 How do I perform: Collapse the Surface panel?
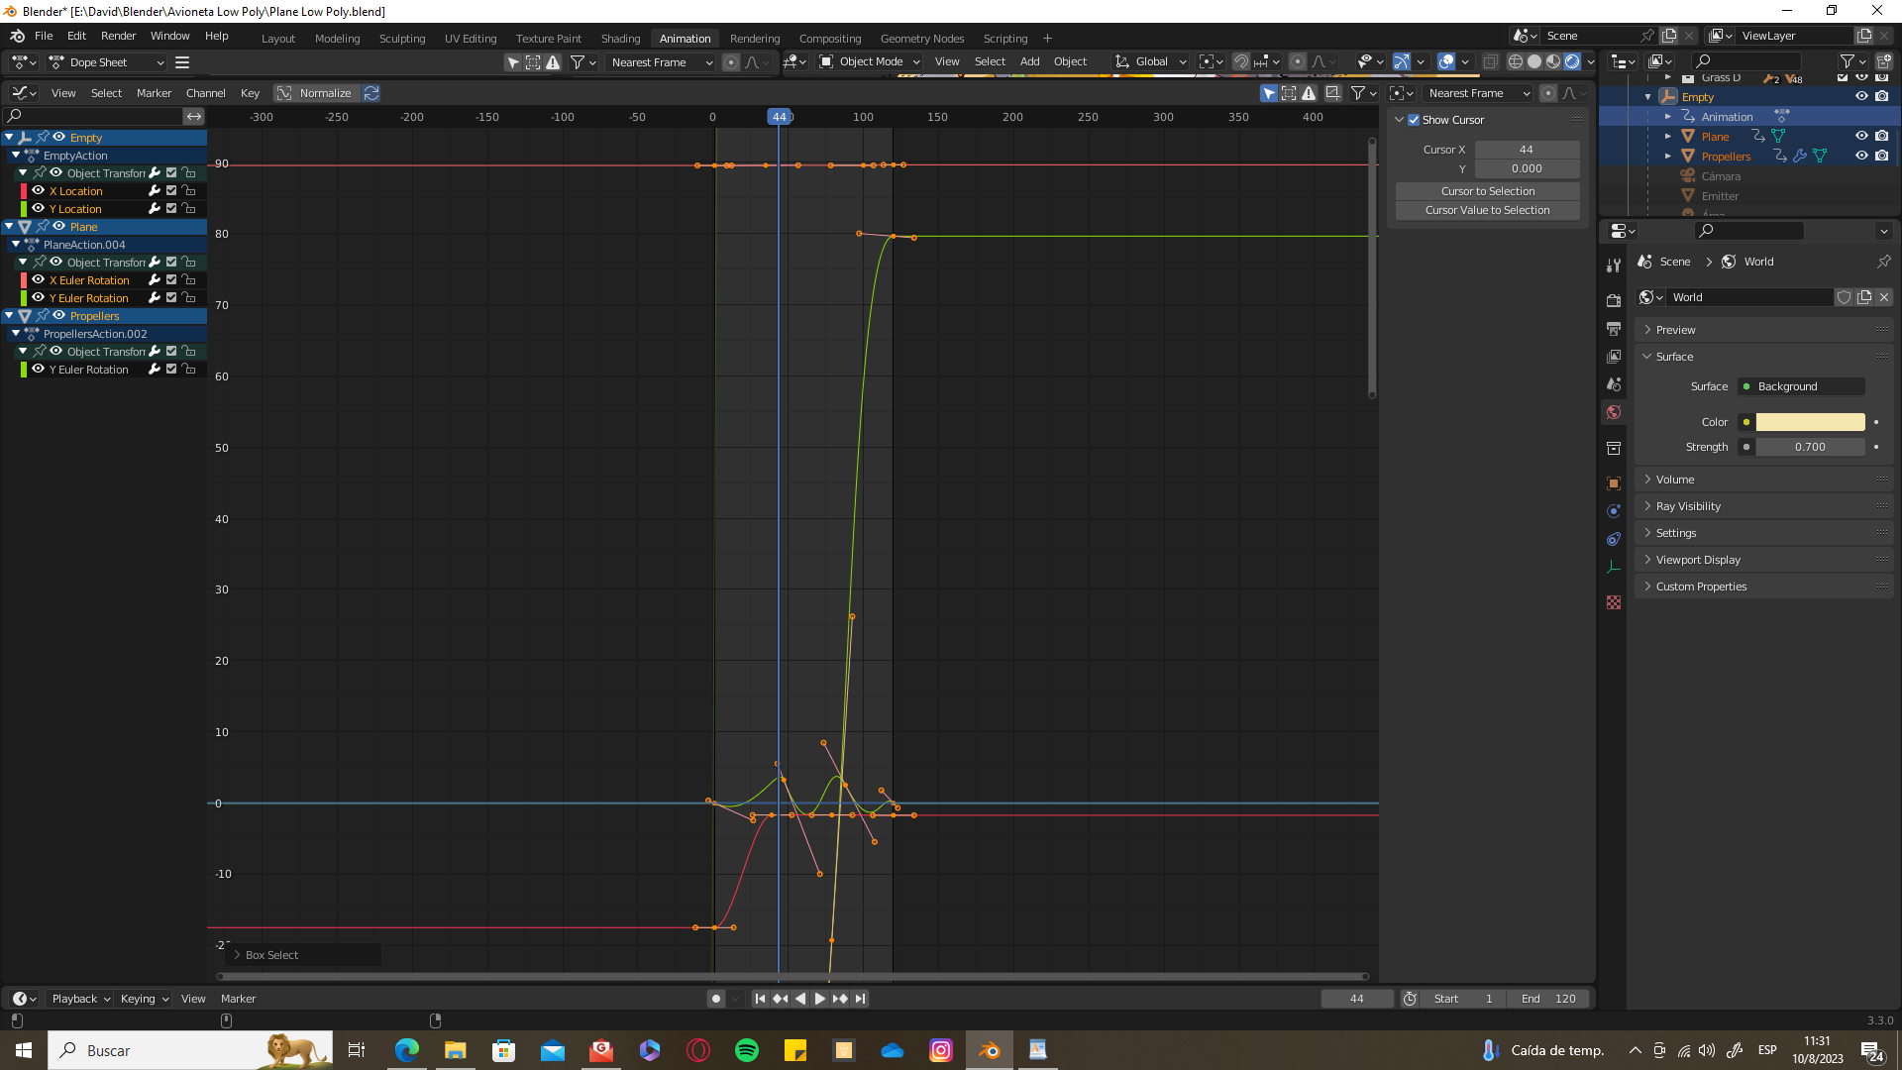click(1673, 357)
